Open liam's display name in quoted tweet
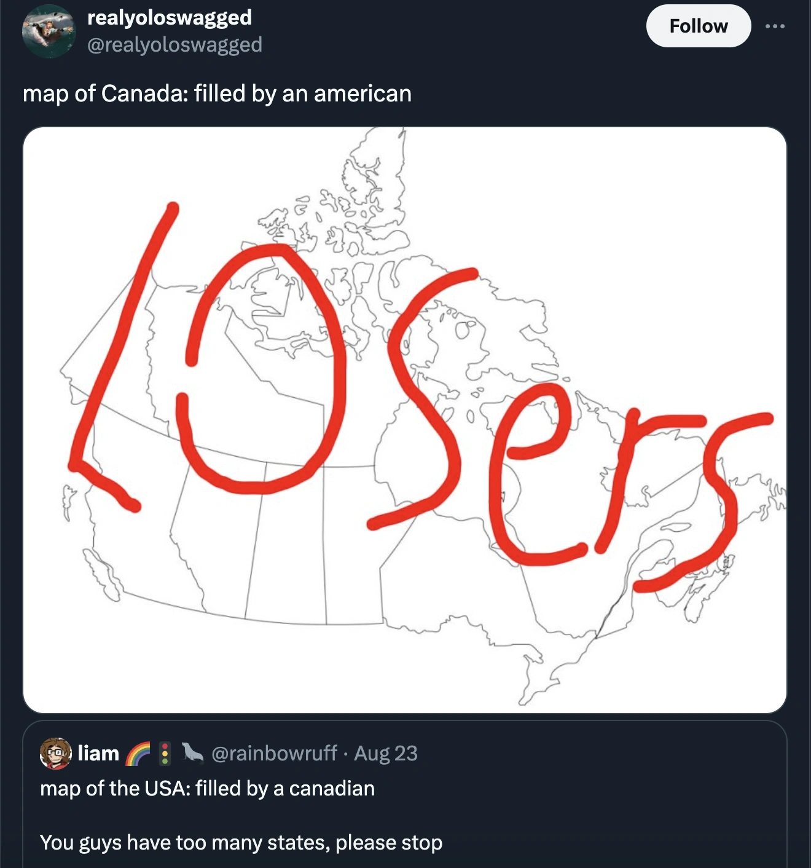 tap(98, 753)
